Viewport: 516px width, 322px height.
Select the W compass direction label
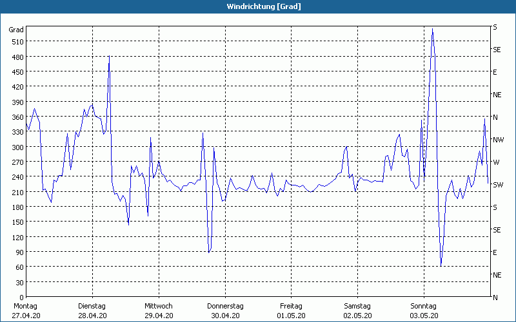point(496,162)
